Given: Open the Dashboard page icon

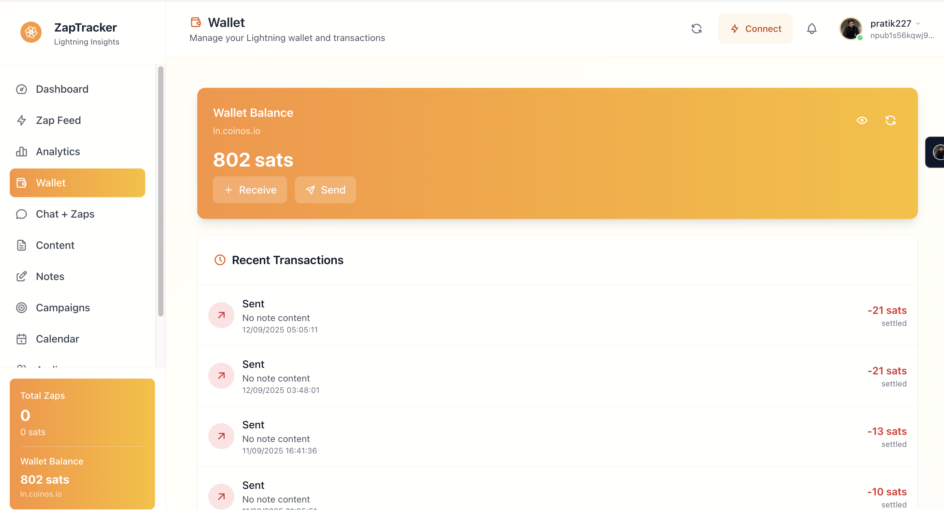Looking at the screenshot, I should pos(21,89).
